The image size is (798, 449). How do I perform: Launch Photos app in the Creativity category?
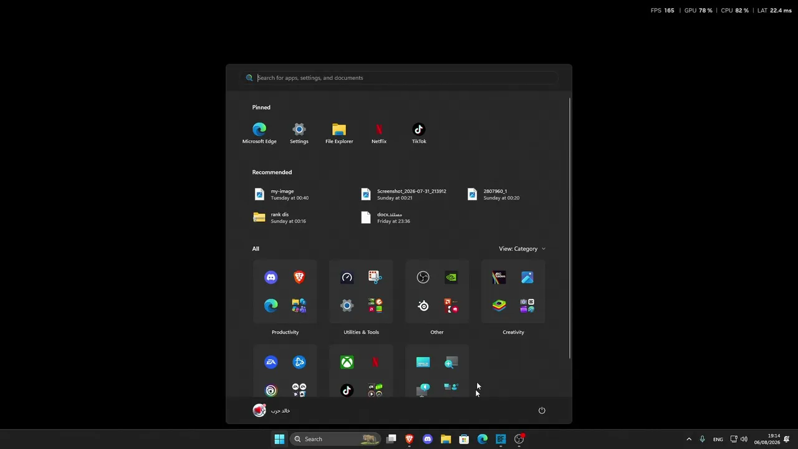tap(527, 278)
